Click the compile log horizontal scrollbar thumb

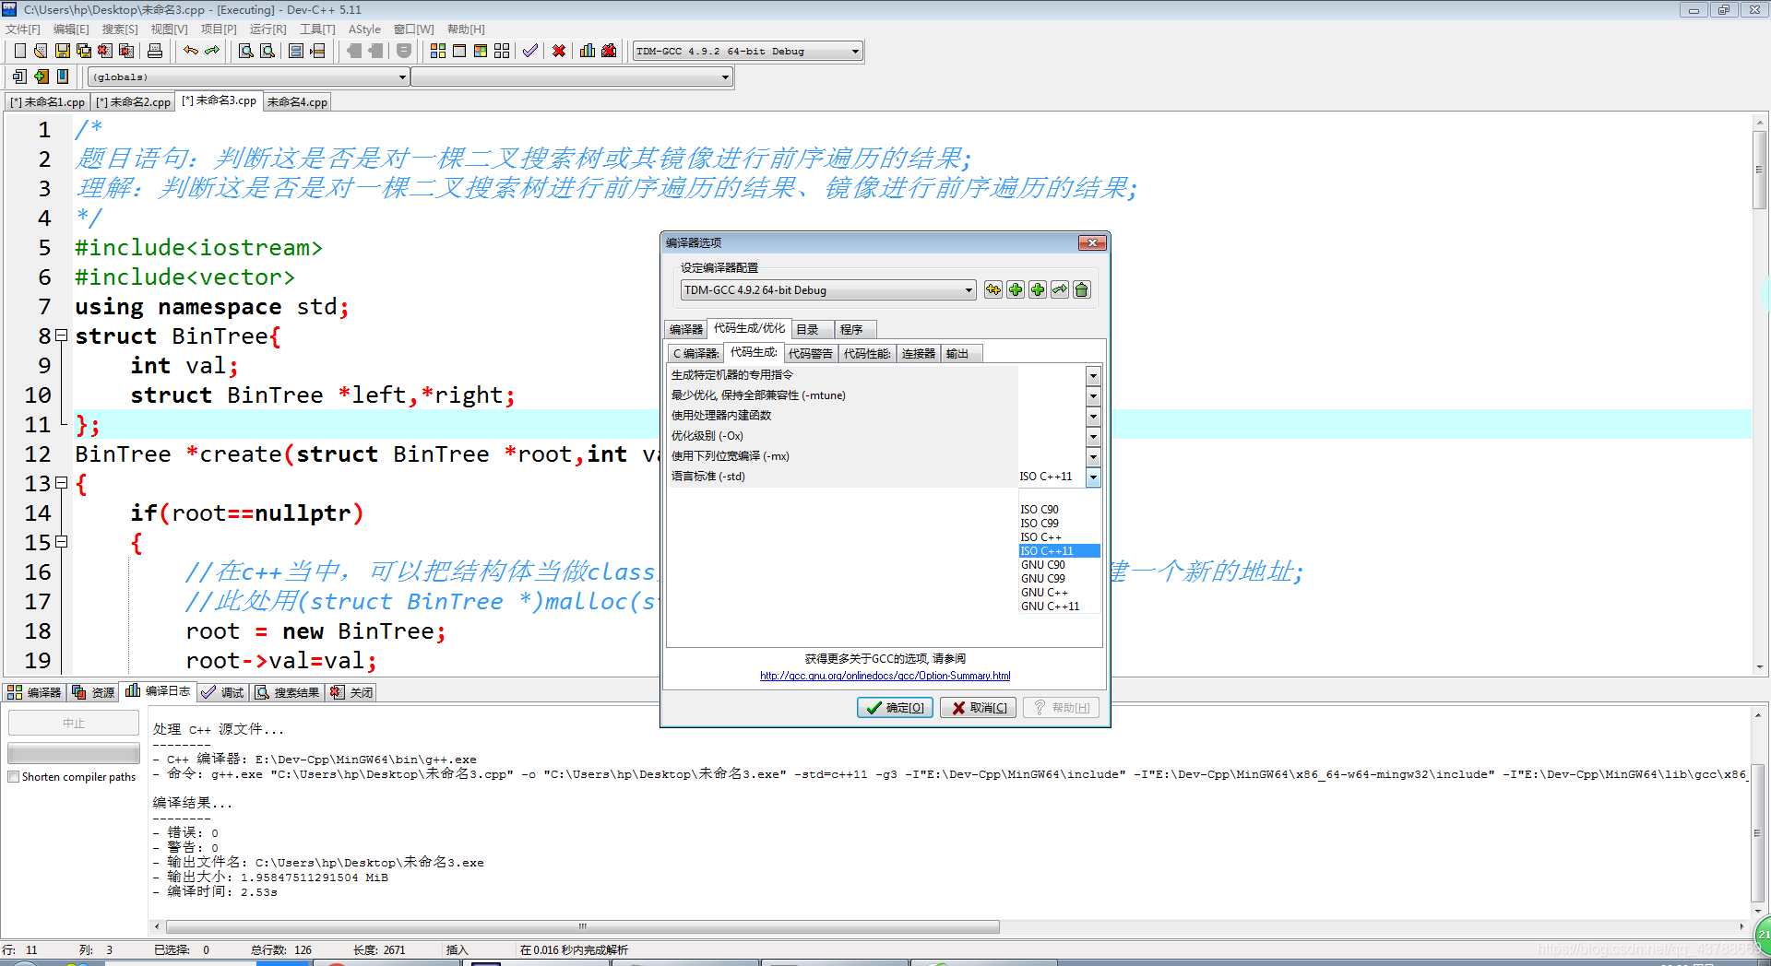(x=582, y=926)
